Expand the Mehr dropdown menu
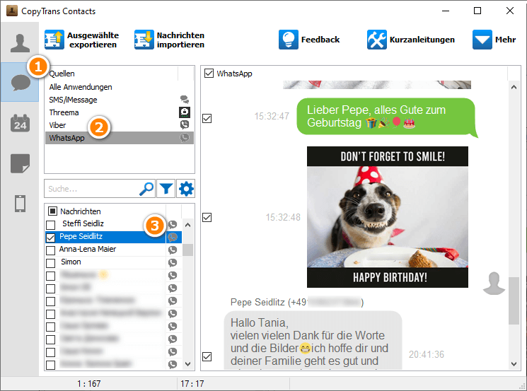Screen dimensions: 527x391 [x=494, y=40]
